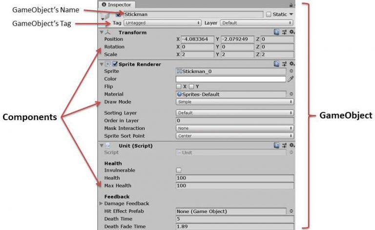Open object picker for Material field
The image size is (375, 230).
[x=291, y=94]
